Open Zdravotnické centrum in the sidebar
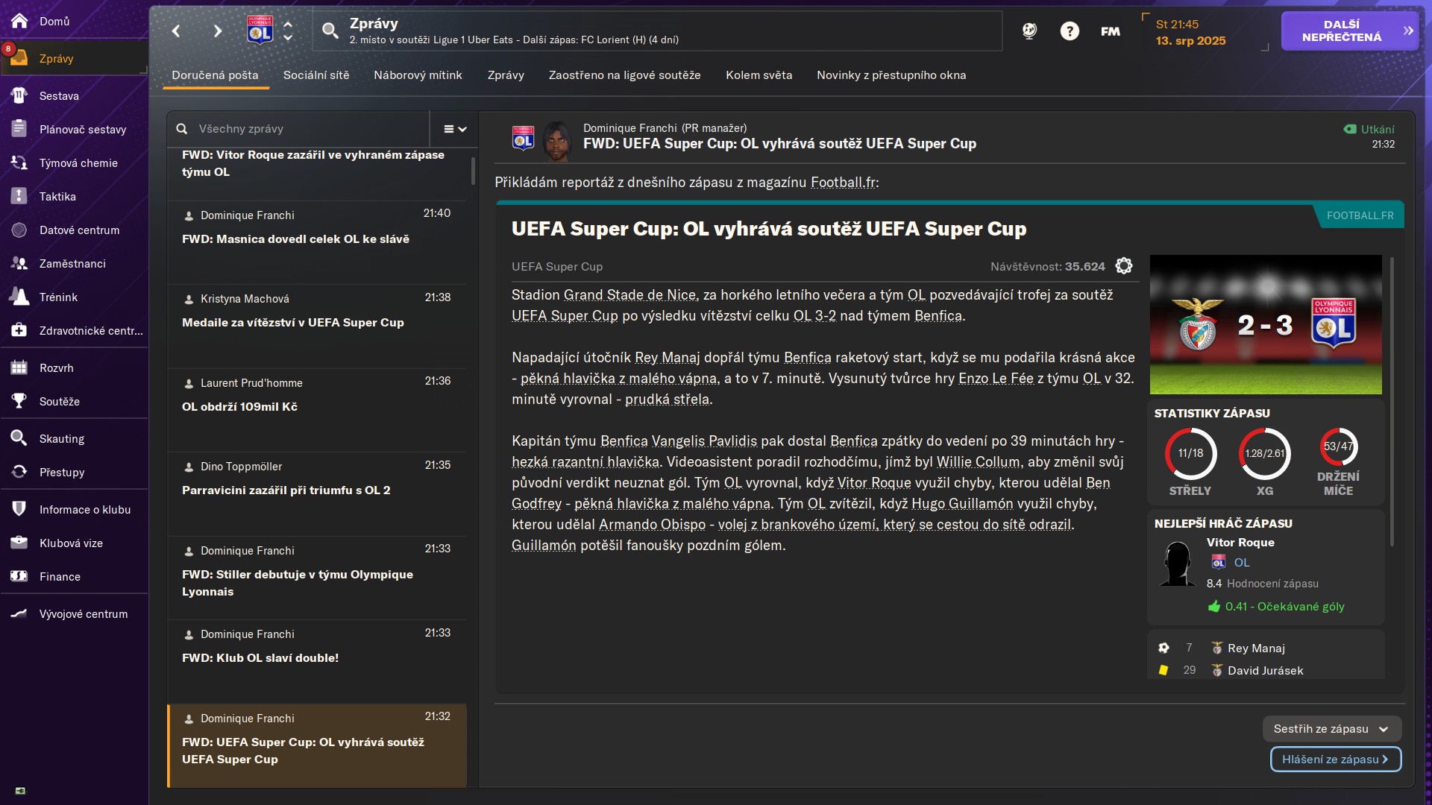1432x805 pixels. click(x=90, y=331)
